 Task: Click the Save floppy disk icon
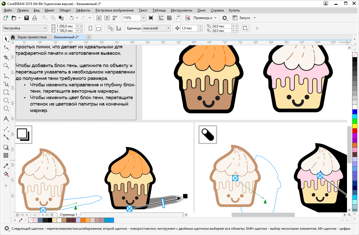tap(27, 18)
